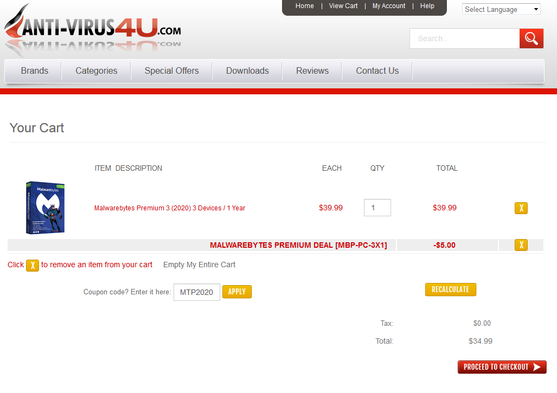557x393 pixels.
Task: Click the Malwarebytes box thumbnail
Action: [x=45, y=208]
